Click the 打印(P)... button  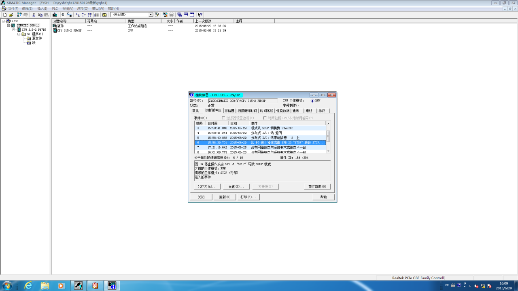[248, 197]
